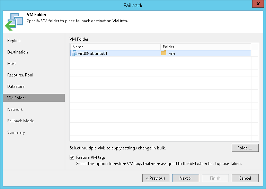Switch to the Destination step
The width and height of the screenshot is (266, 189).
[x=18, y=52]
